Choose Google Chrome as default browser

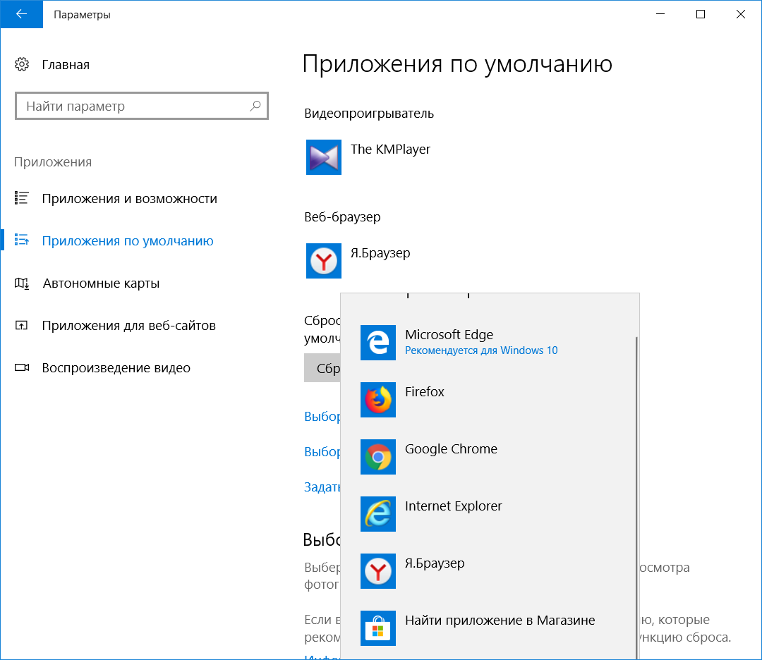pos(489,457)
